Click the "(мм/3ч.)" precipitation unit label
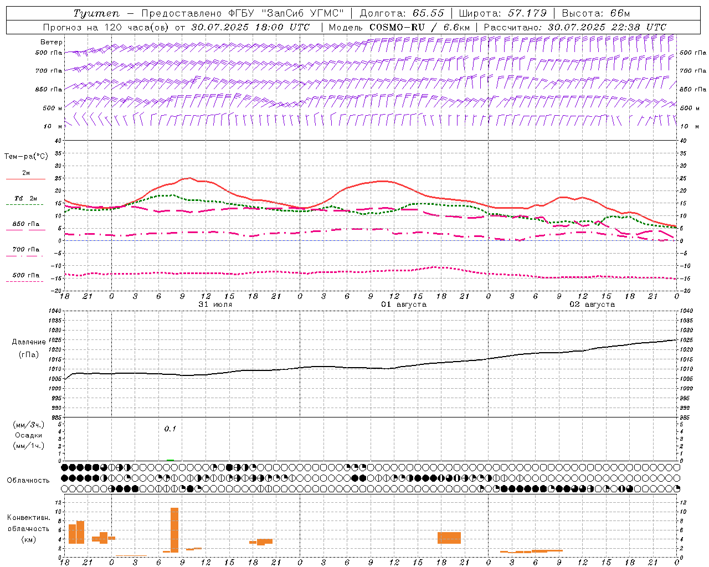 29,425
